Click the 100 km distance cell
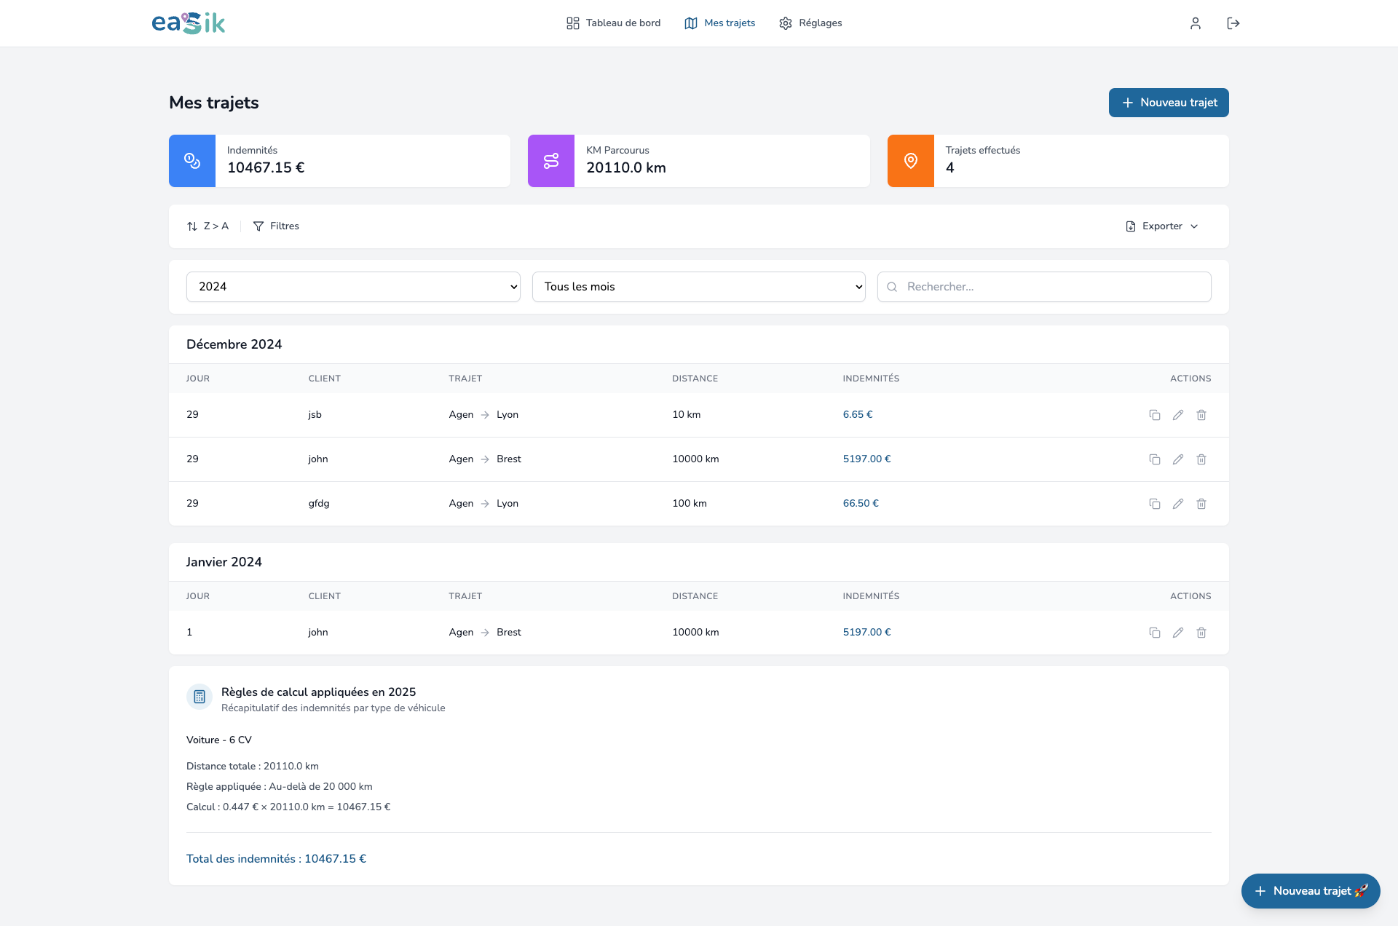 pyautogui.click(x=690, y=504)
